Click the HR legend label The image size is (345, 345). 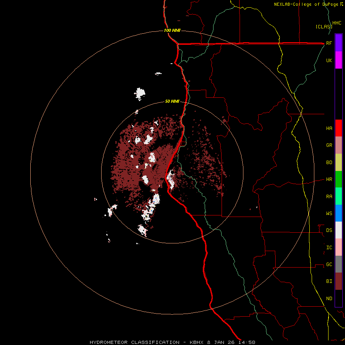(329, 179)
